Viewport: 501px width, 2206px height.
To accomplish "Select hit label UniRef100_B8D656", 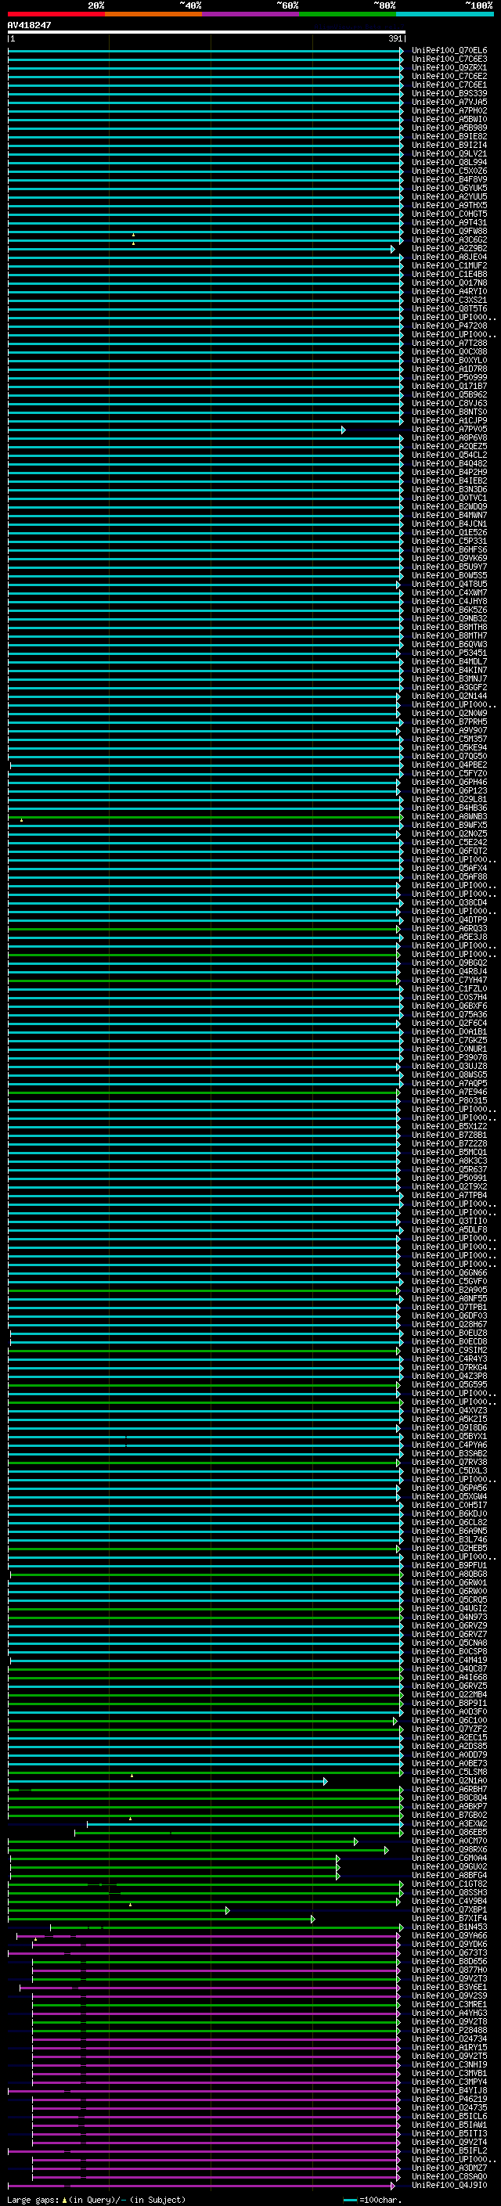I will coord(449,1962).
